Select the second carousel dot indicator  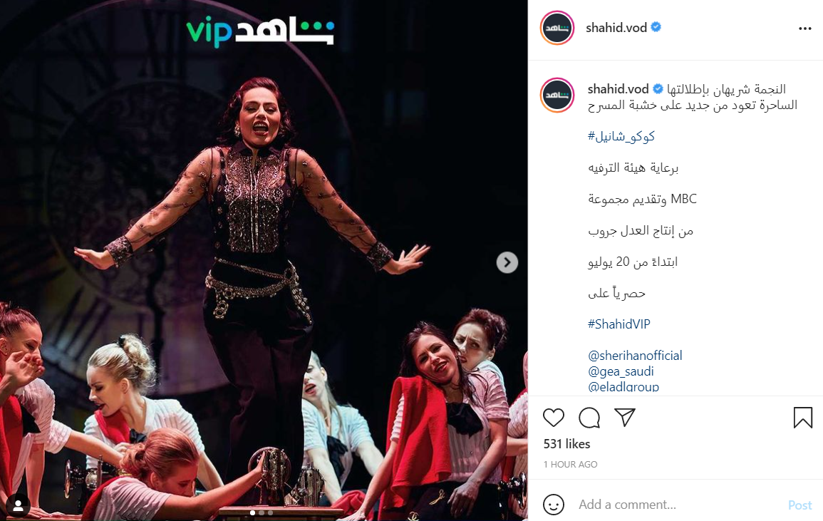(x=262, y=513)
